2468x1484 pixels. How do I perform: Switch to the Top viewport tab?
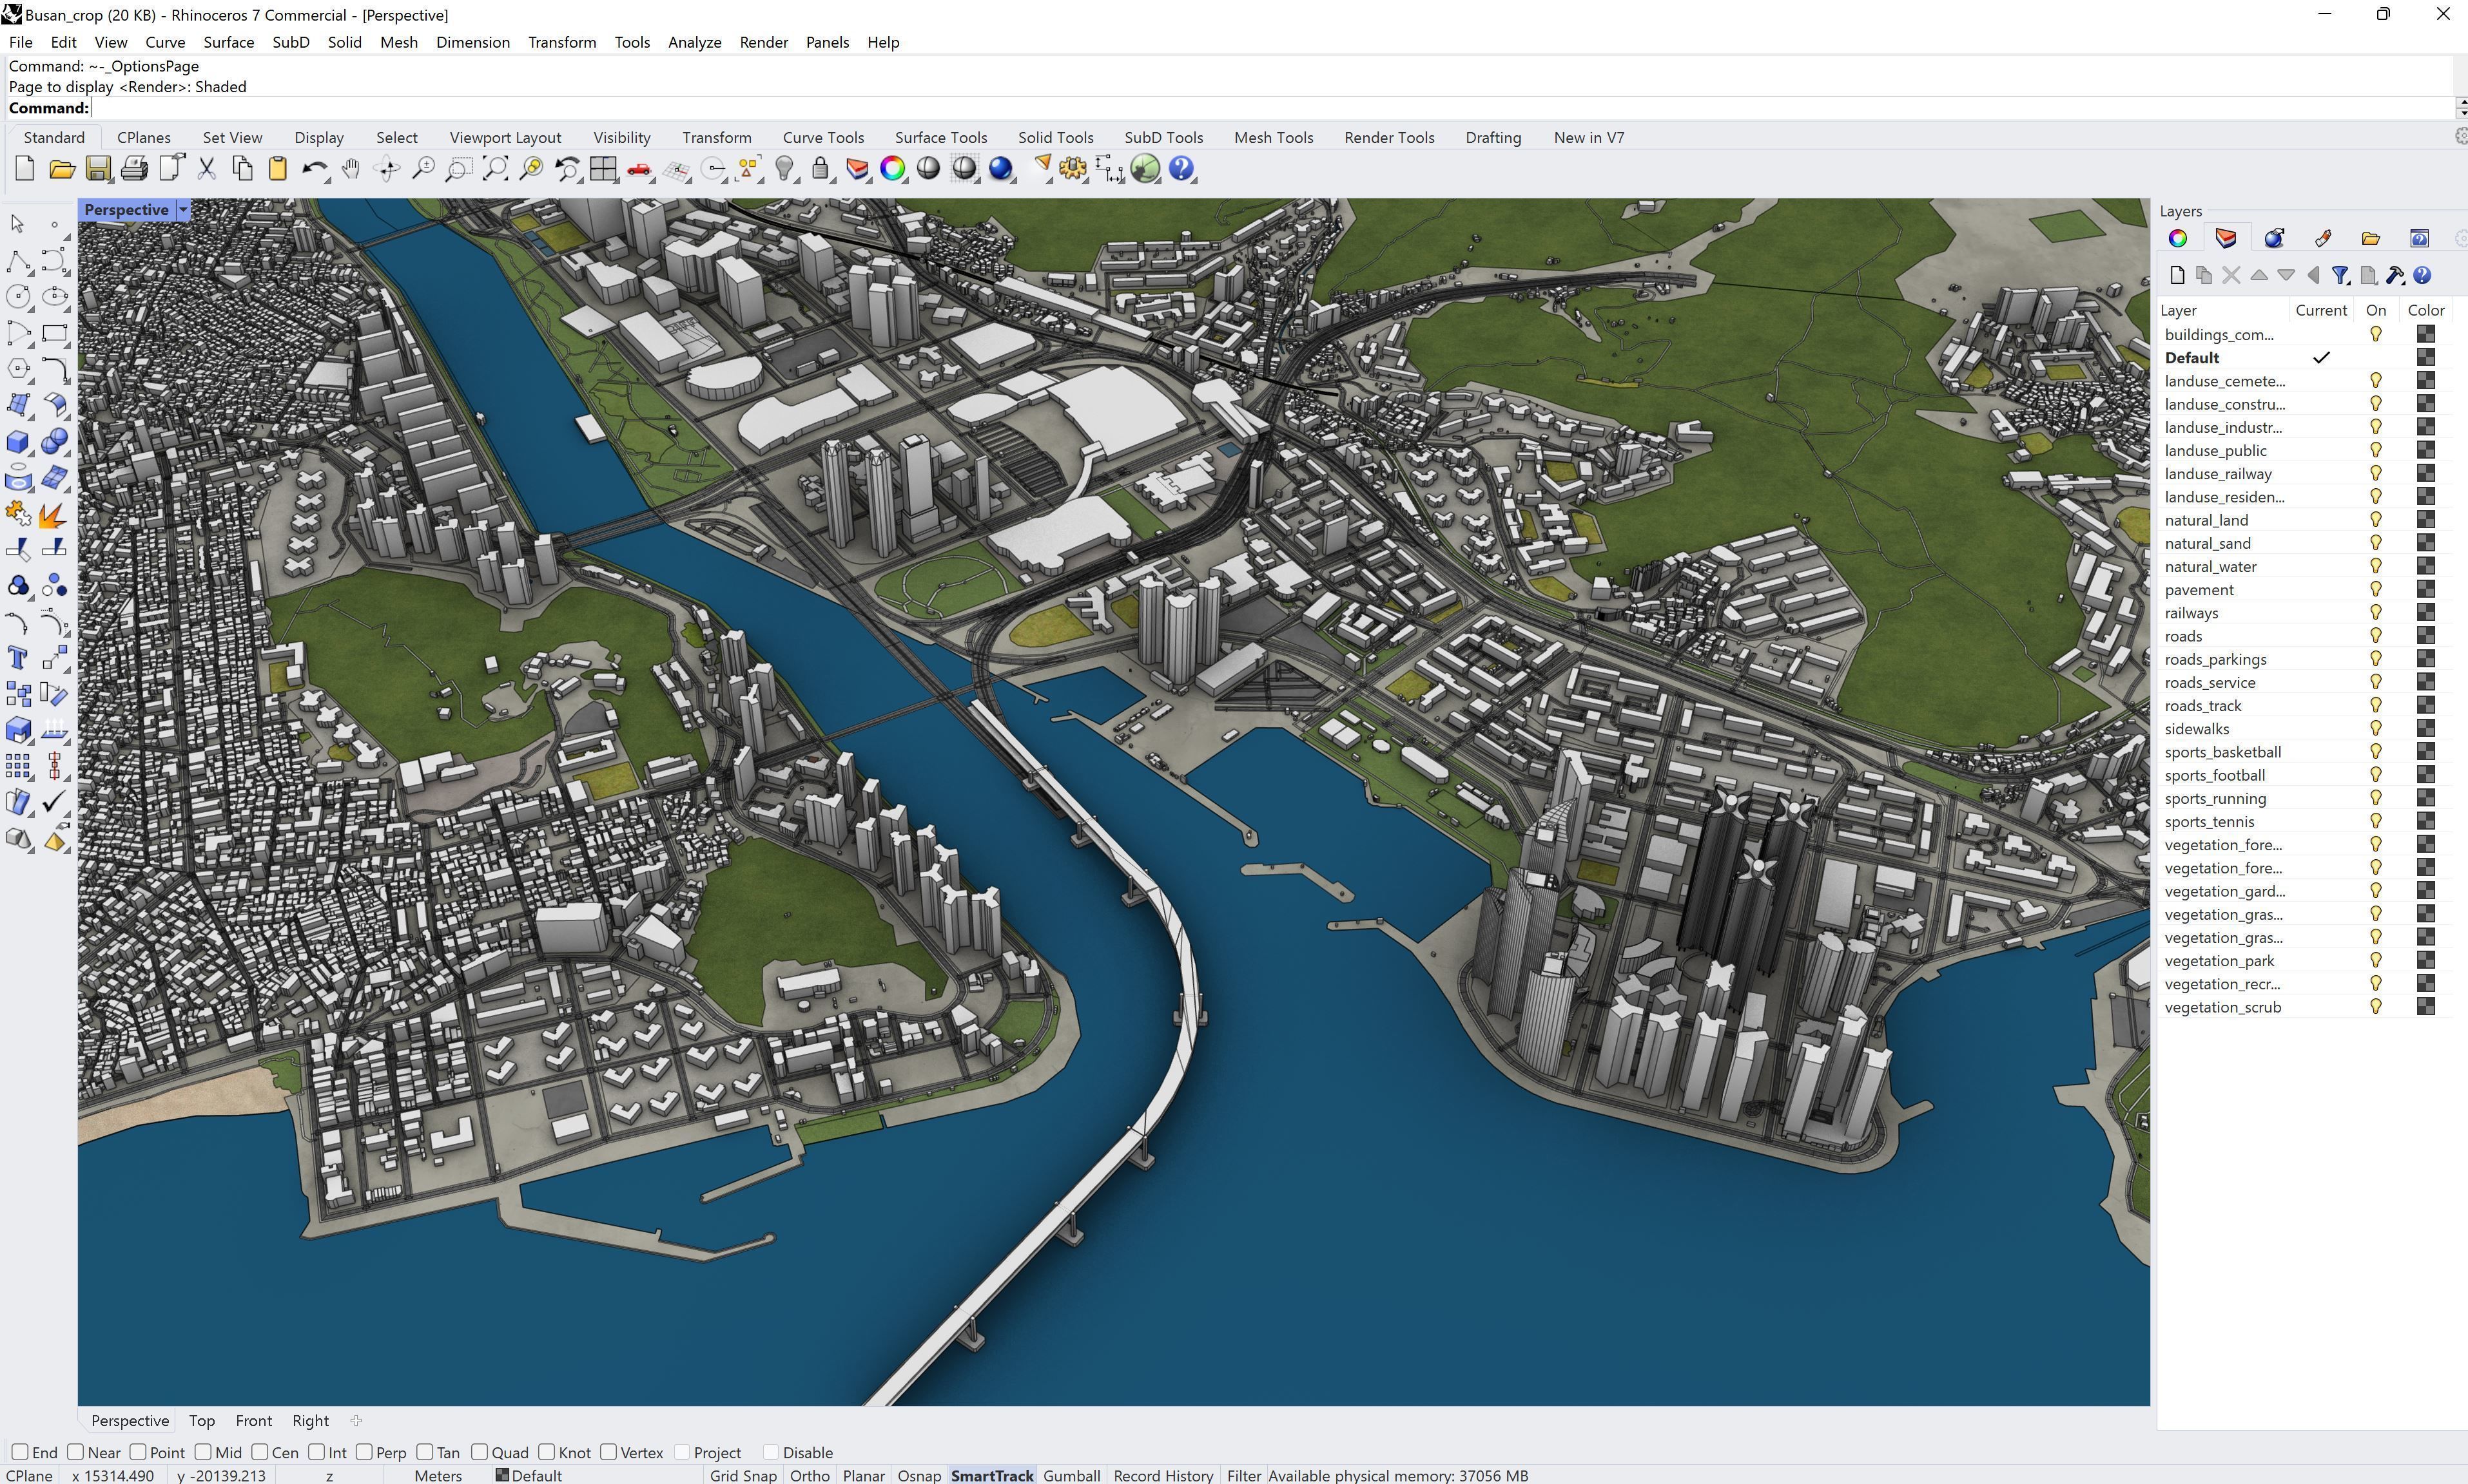[201, 1420]
